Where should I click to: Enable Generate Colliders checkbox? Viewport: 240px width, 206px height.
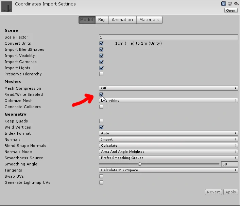tap(101, 107)
